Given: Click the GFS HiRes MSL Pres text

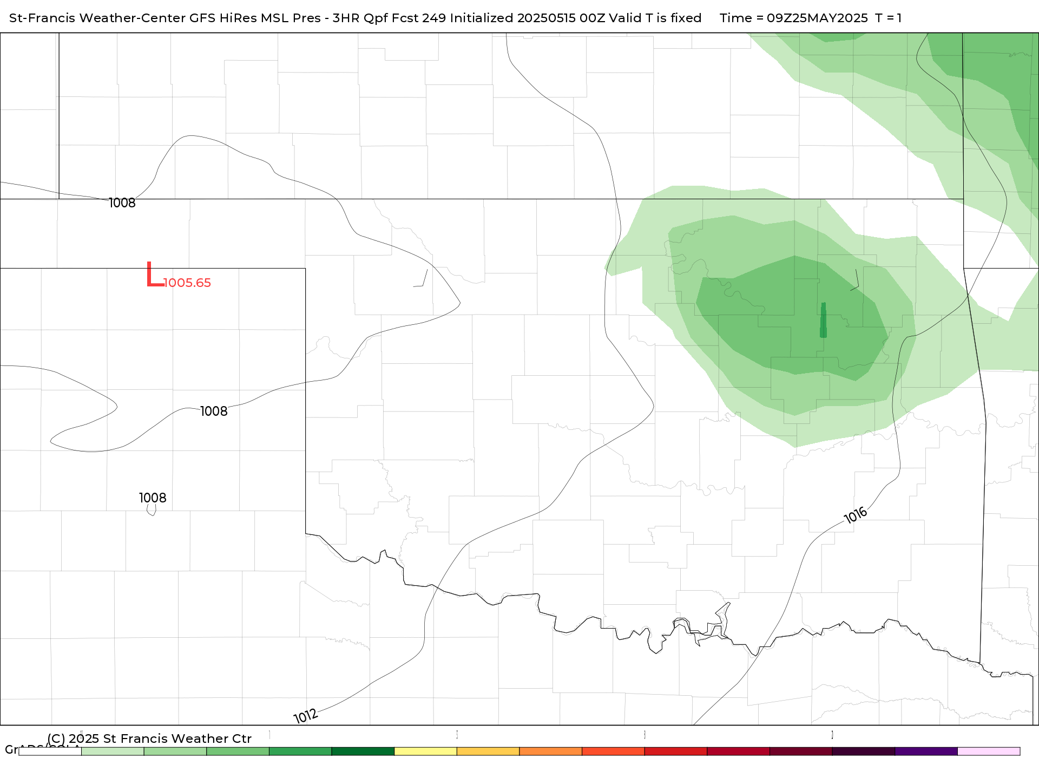Looking at the screenshot, I should pyautogui.click(x=255, y=18).
